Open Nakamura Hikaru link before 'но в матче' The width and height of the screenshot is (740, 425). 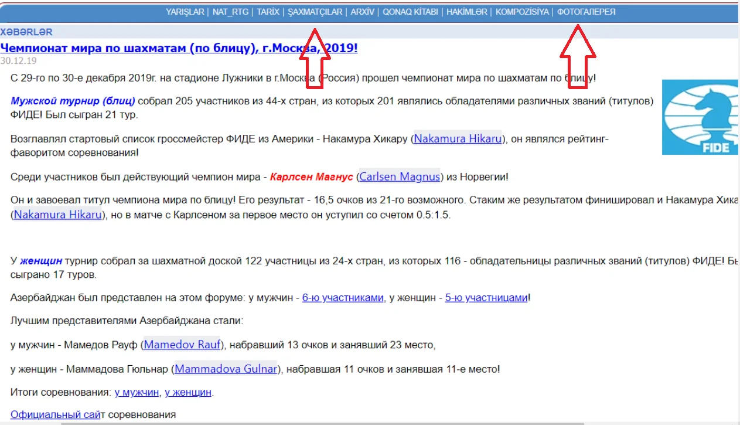click(x=58, y=214)
